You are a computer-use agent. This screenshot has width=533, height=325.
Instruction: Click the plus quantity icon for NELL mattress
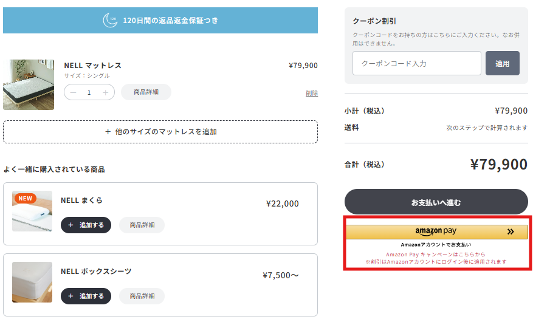[105, 92]
